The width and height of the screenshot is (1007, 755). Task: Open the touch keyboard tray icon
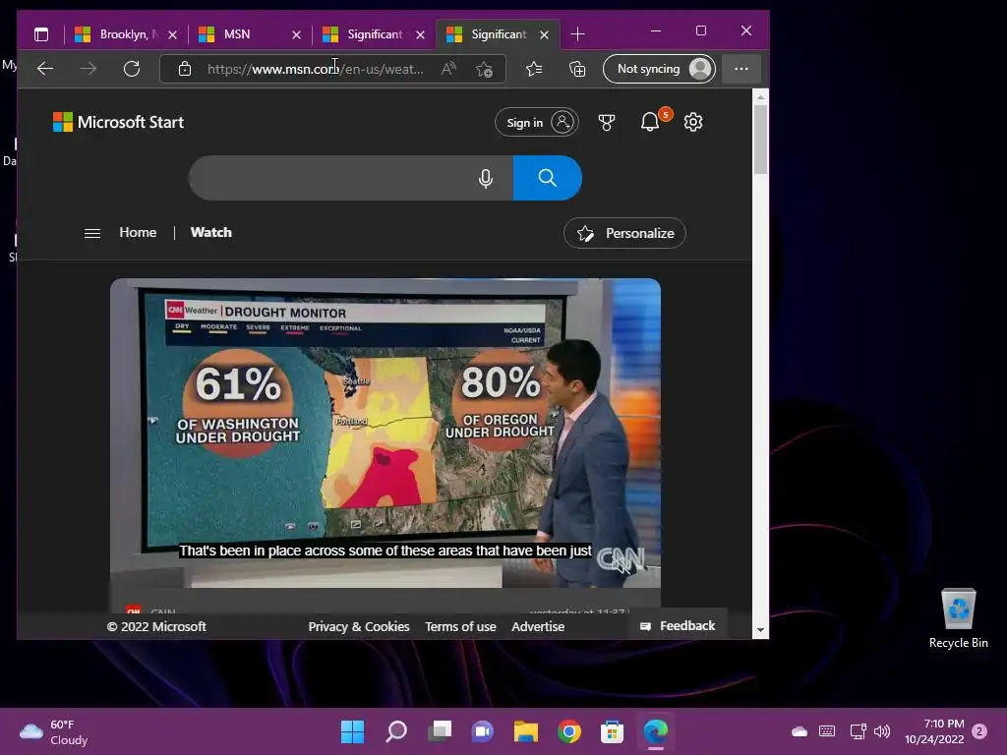[827, 731]
